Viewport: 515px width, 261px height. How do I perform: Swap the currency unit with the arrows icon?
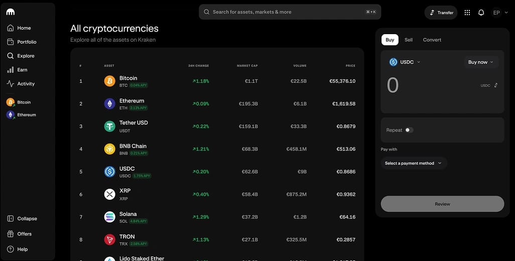click(x=495, y=85)
